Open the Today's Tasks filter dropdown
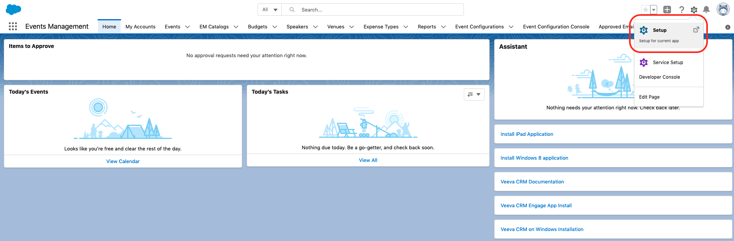The width and height of the screenshot is (734, 241). click(474, 94)
